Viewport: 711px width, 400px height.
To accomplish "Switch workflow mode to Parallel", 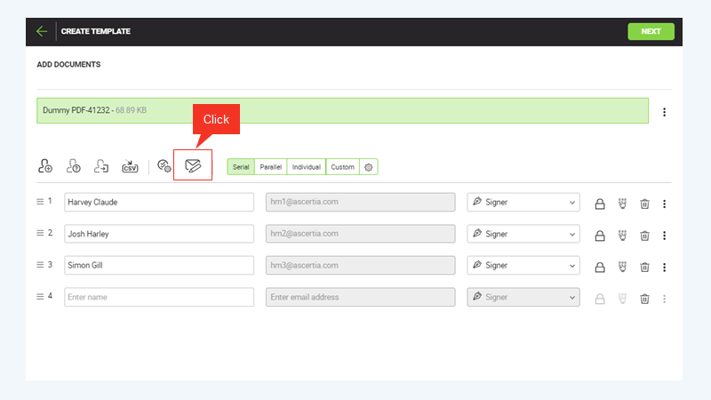I will coord(270,167).
